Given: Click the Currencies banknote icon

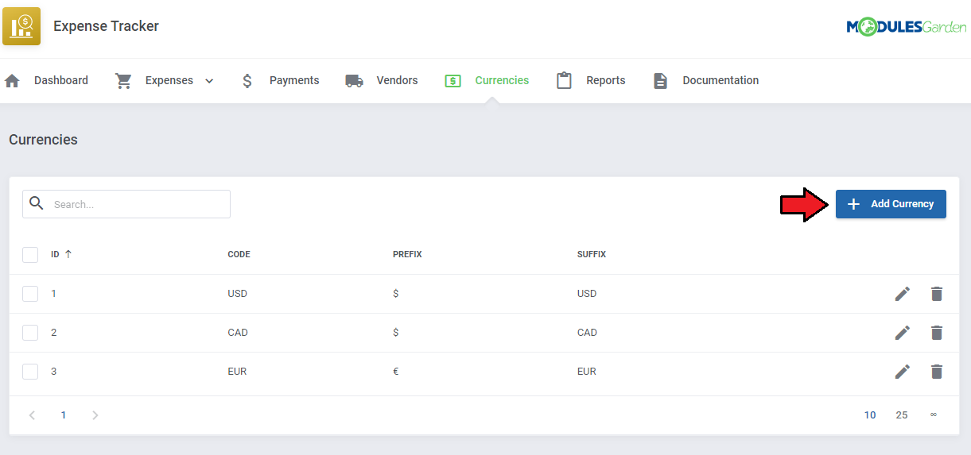Looking at the screenshot, I should click(453, 80).
